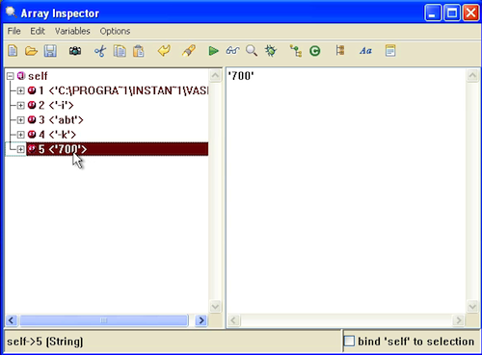Enable bind 'self' to selection checkbox
This screenshot has width=482, height=355.
click(349, 341)
